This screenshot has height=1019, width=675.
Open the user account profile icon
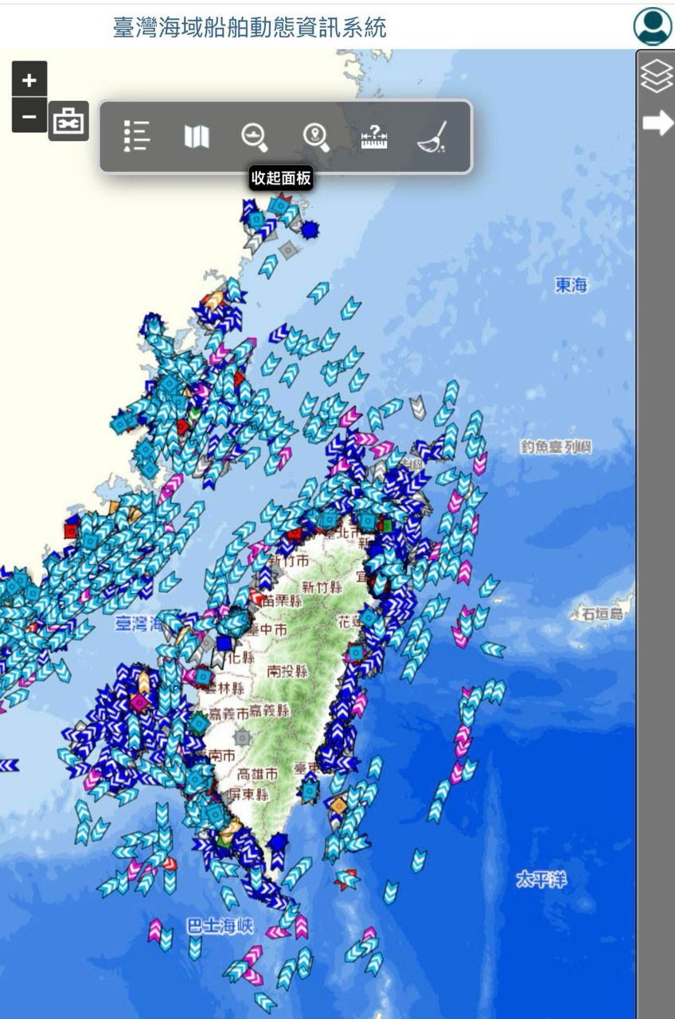[652, 26]
